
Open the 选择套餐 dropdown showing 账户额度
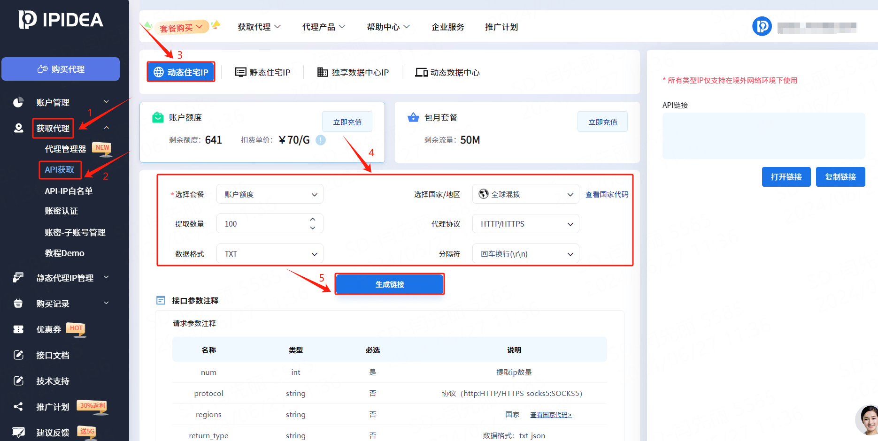pyautogui.click(x=270, y=194)
